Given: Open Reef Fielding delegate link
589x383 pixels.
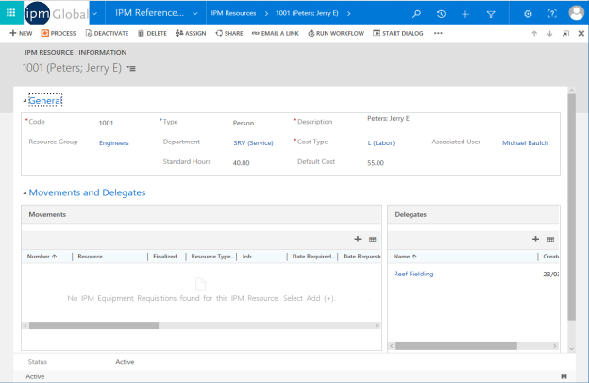Looking at the screenshot, I should coord(413,274).
